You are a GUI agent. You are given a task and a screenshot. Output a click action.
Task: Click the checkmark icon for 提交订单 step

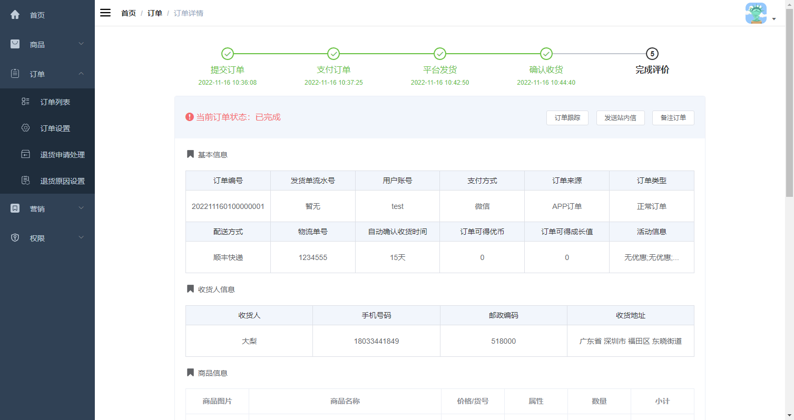[x=228, y=54]
